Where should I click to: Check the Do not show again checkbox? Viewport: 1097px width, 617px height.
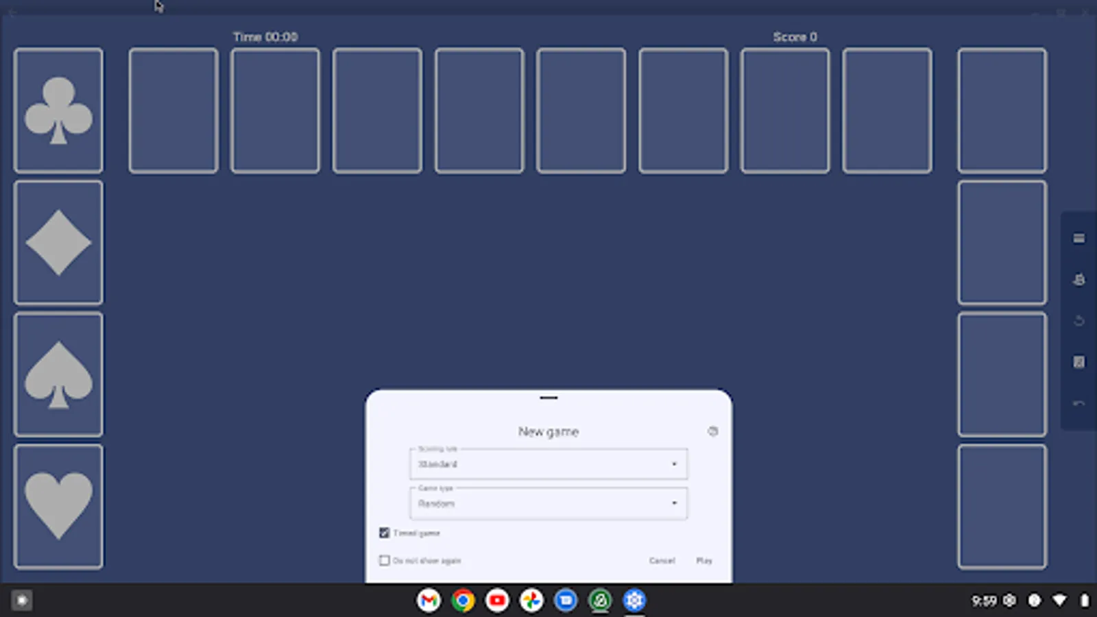point(385,560)
